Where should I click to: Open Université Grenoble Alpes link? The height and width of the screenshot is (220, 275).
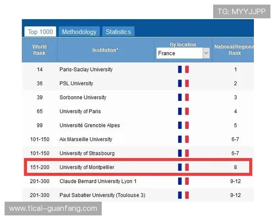90,125
